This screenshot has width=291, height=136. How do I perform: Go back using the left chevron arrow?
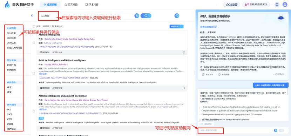(32, 16)
